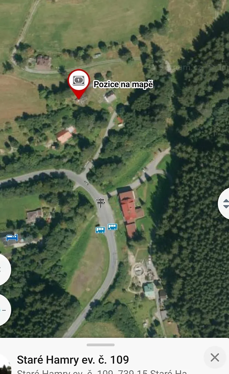Tap the blue bed accommodation icon
The height and width of the screenshot is (374, 229).
[x=12, y=238]
